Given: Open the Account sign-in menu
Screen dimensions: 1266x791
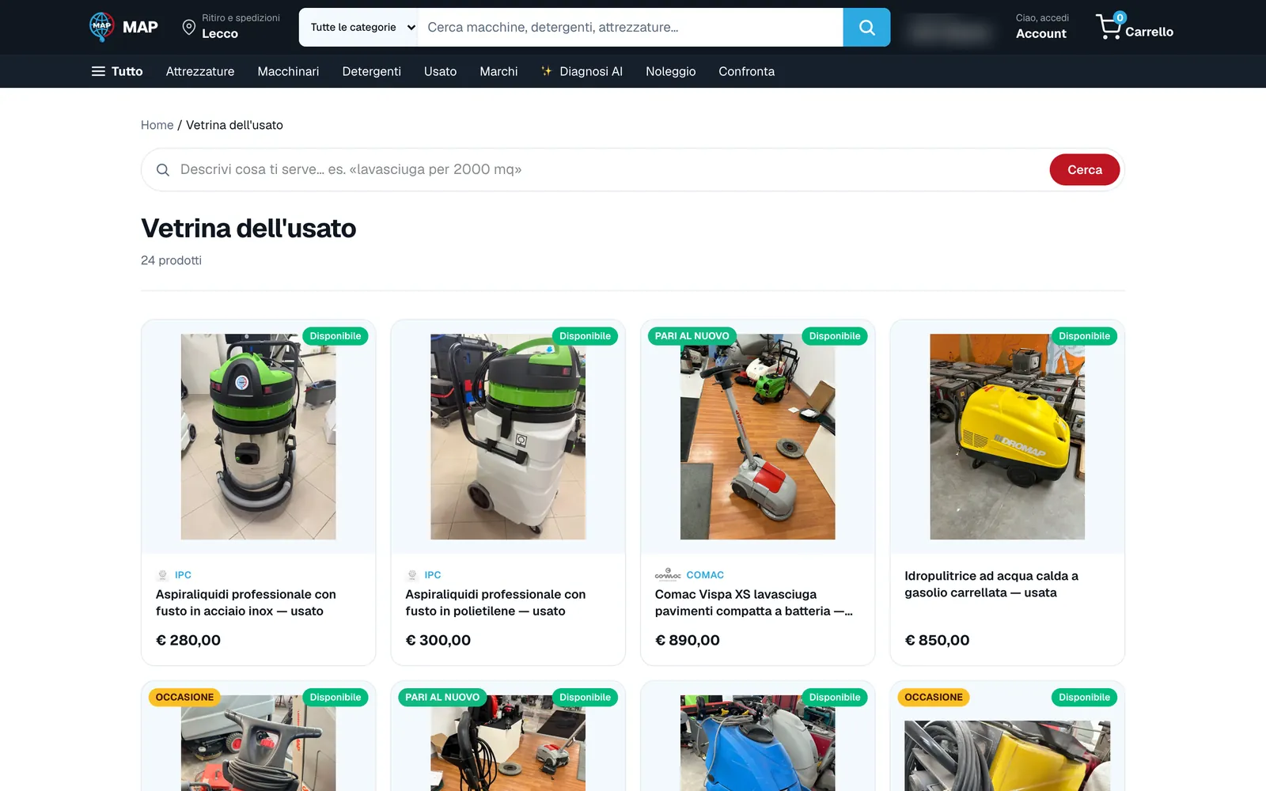Looking at the screenshot, I should pos(1041,27).
